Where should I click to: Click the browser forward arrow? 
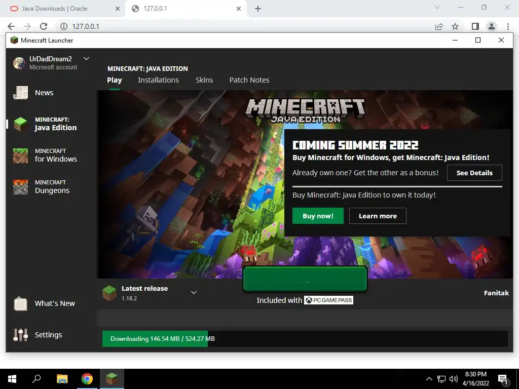coord(27,26)
